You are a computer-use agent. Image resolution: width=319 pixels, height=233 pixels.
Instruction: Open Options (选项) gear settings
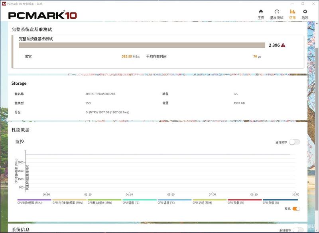pyautogui.click(x=305, y=14)
